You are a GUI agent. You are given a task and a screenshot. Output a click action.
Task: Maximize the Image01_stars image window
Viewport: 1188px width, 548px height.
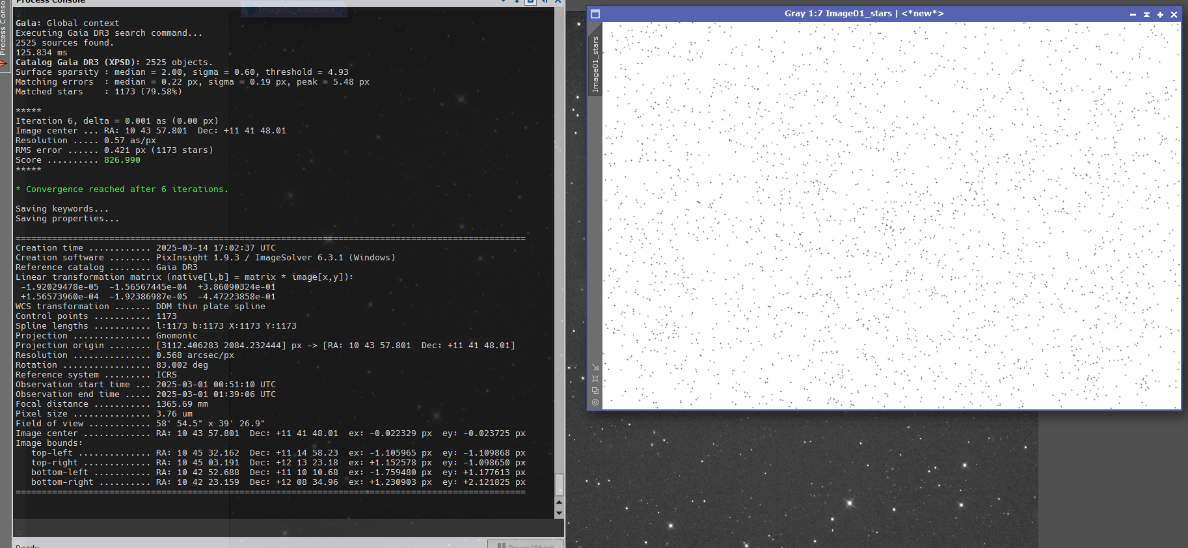pos(1160,14)
